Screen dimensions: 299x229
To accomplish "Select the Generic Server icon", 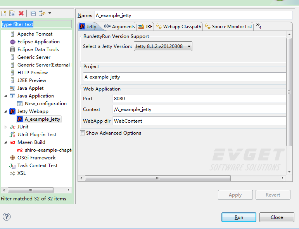I will (x=12, y=57).
